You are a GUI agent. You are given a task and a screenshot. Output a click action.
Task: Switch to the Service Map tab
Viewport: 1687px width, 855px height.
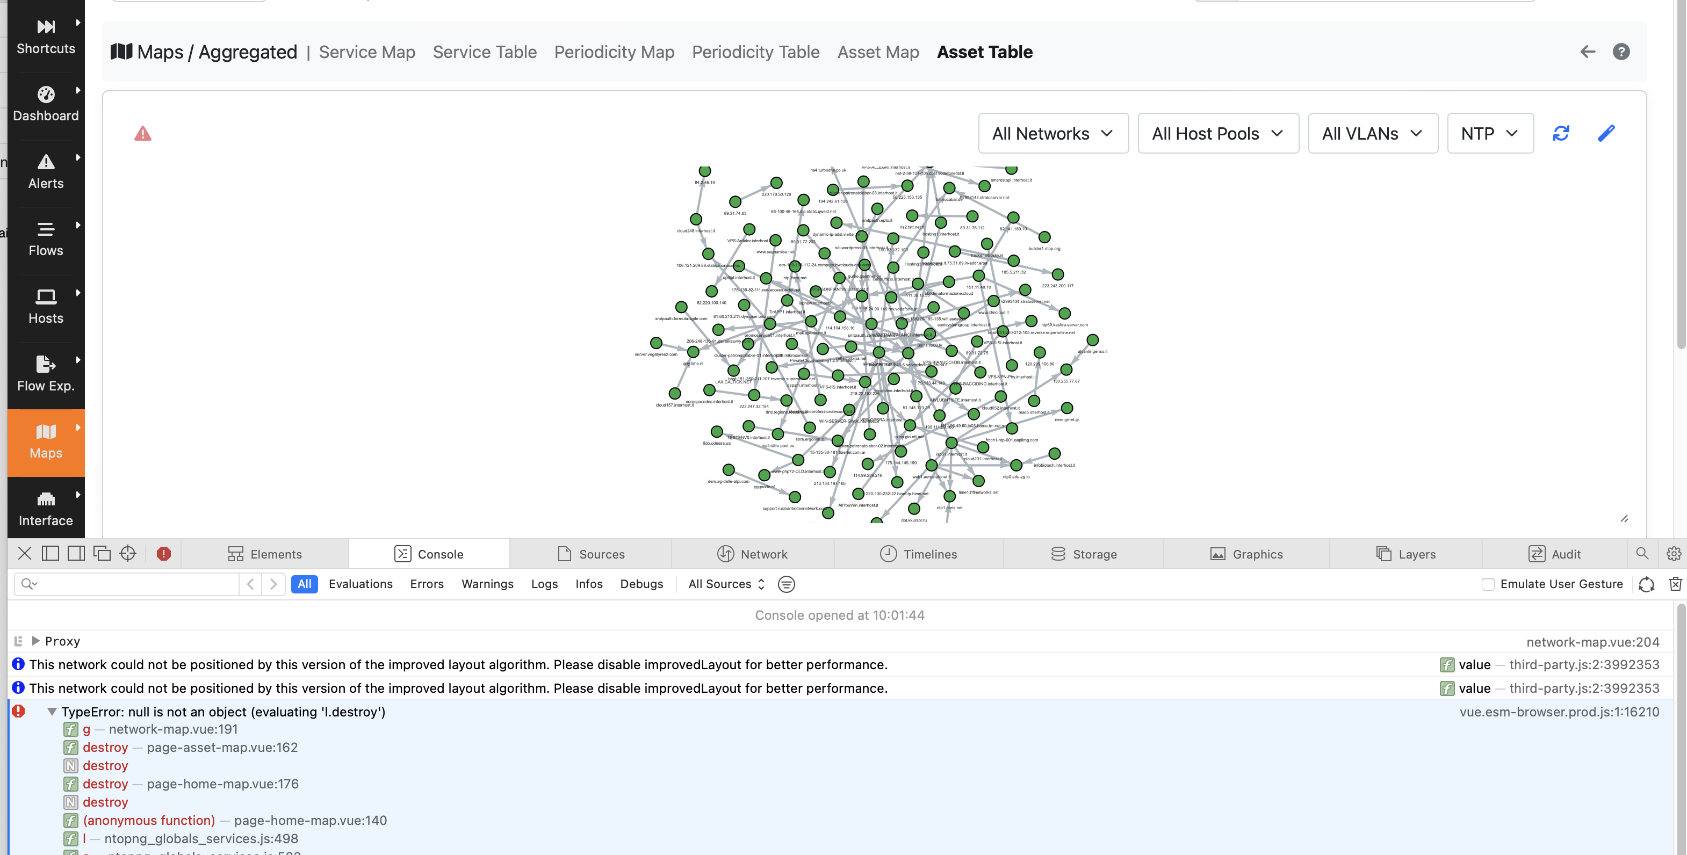(x=367, y=52)
